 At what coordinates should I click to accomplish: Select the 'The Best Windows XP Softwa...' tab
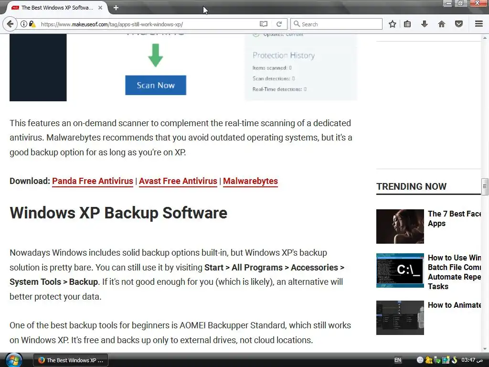(x=56, y=8)
